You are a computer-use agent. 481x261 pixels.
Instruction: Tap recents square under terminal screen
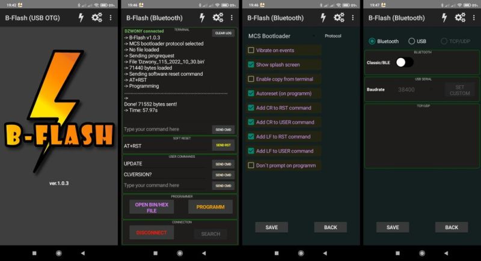156,253
